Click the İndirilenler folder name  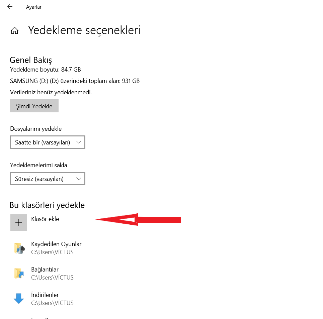coord(45,295)
